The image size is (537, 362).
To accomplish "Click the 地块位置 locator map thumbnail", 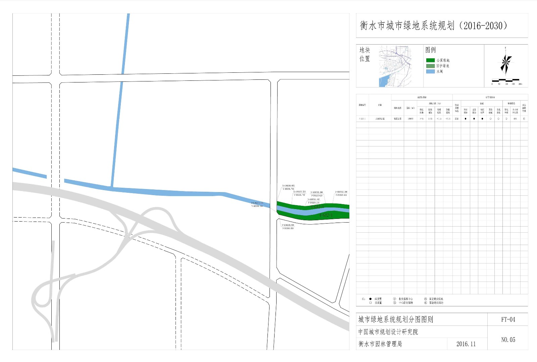I will pos(400,66).
